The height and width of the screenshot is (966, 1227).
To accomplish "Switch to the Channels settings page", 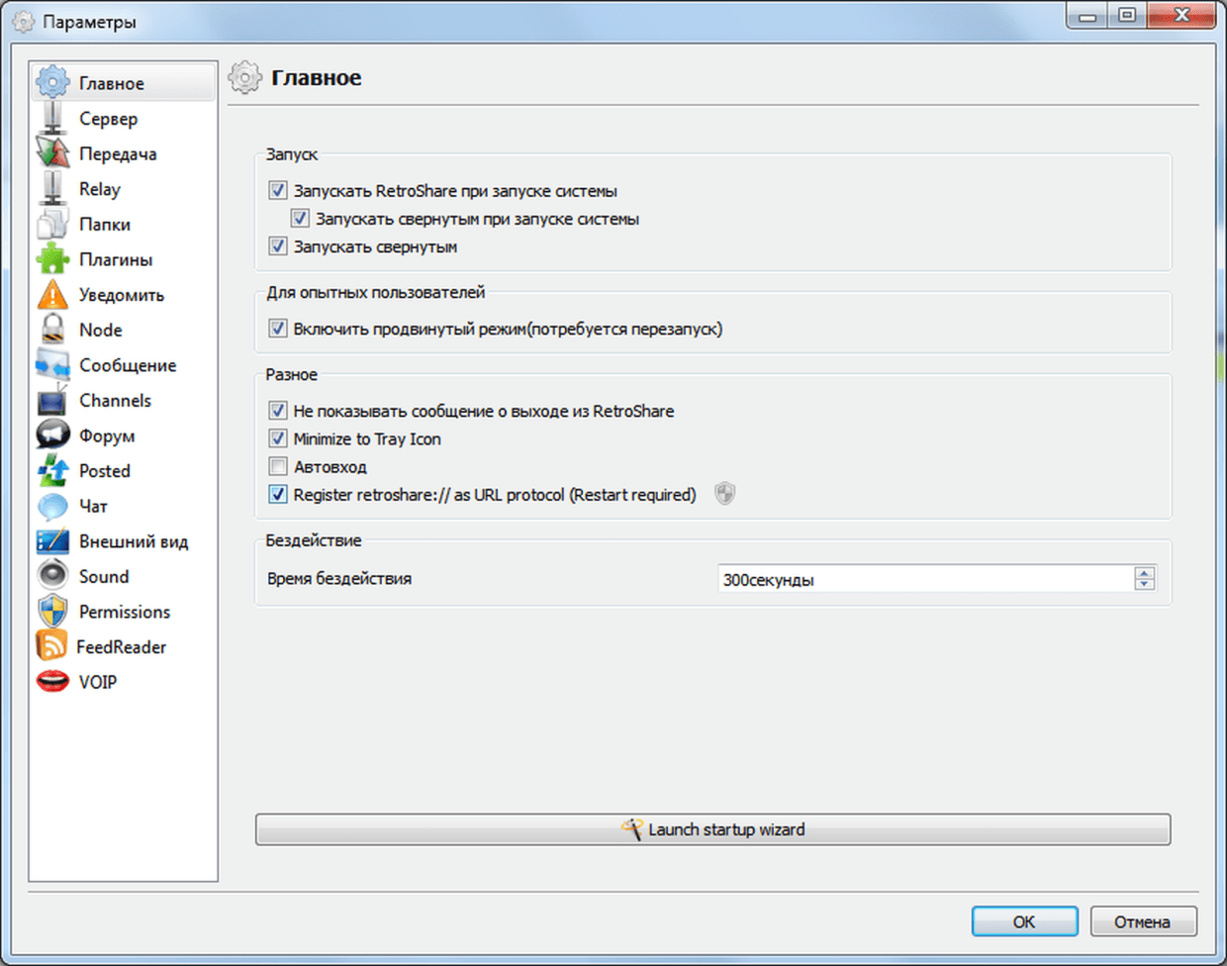I will [115, 401].
